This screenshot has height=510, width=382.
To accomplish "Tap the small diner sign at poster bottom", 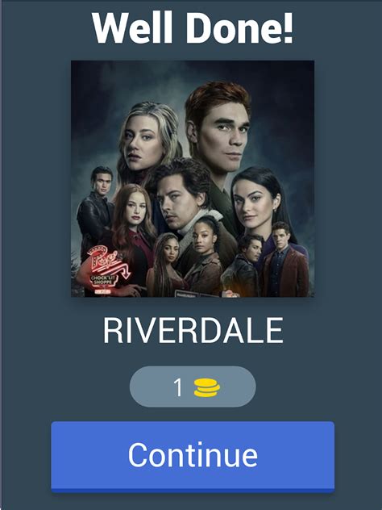I will click(194, 294).
